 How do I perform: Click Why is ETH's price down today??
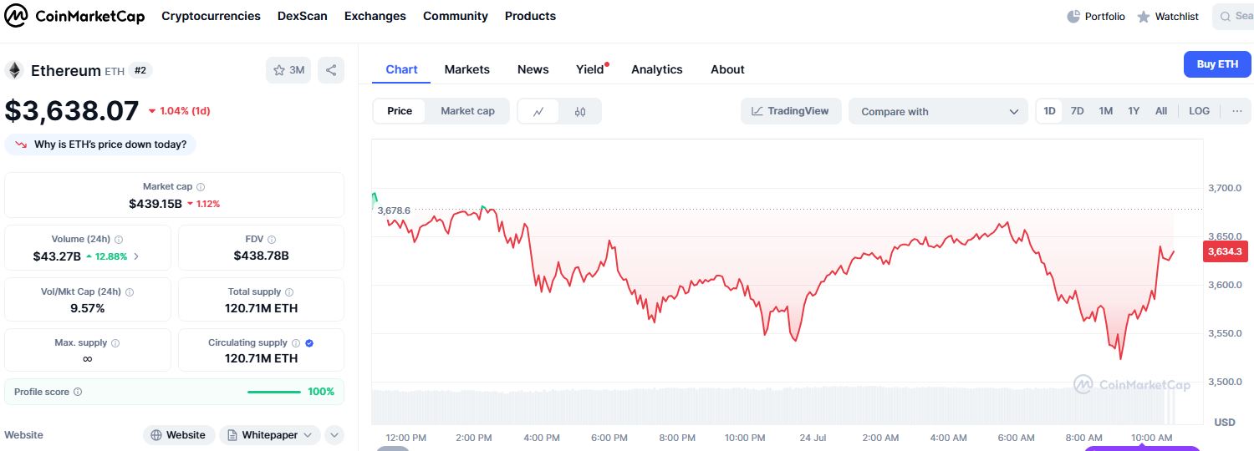[x=101, y=144]
